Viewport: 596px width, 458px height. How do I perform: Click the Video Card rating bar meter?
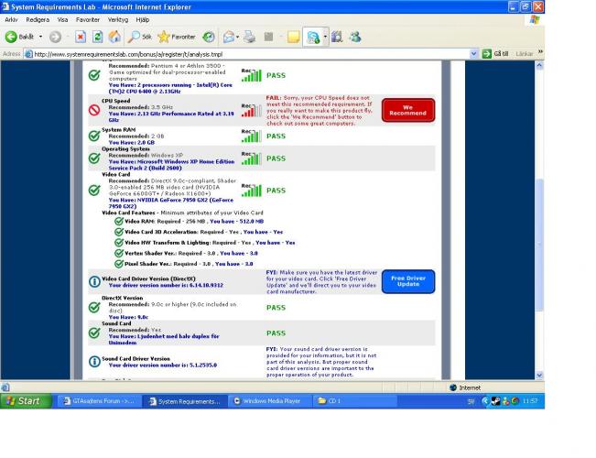coord(251,191)
